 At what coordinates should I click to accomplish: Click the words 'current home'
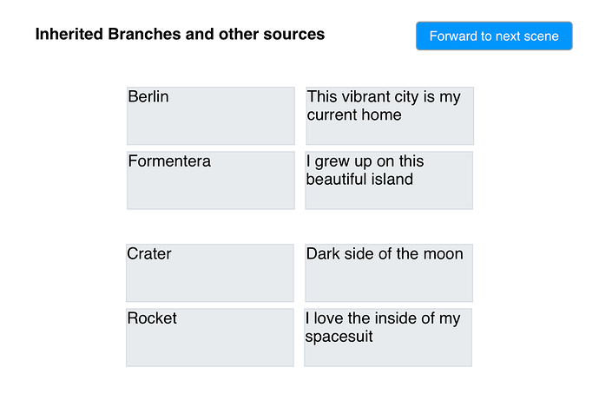point(354,115)
